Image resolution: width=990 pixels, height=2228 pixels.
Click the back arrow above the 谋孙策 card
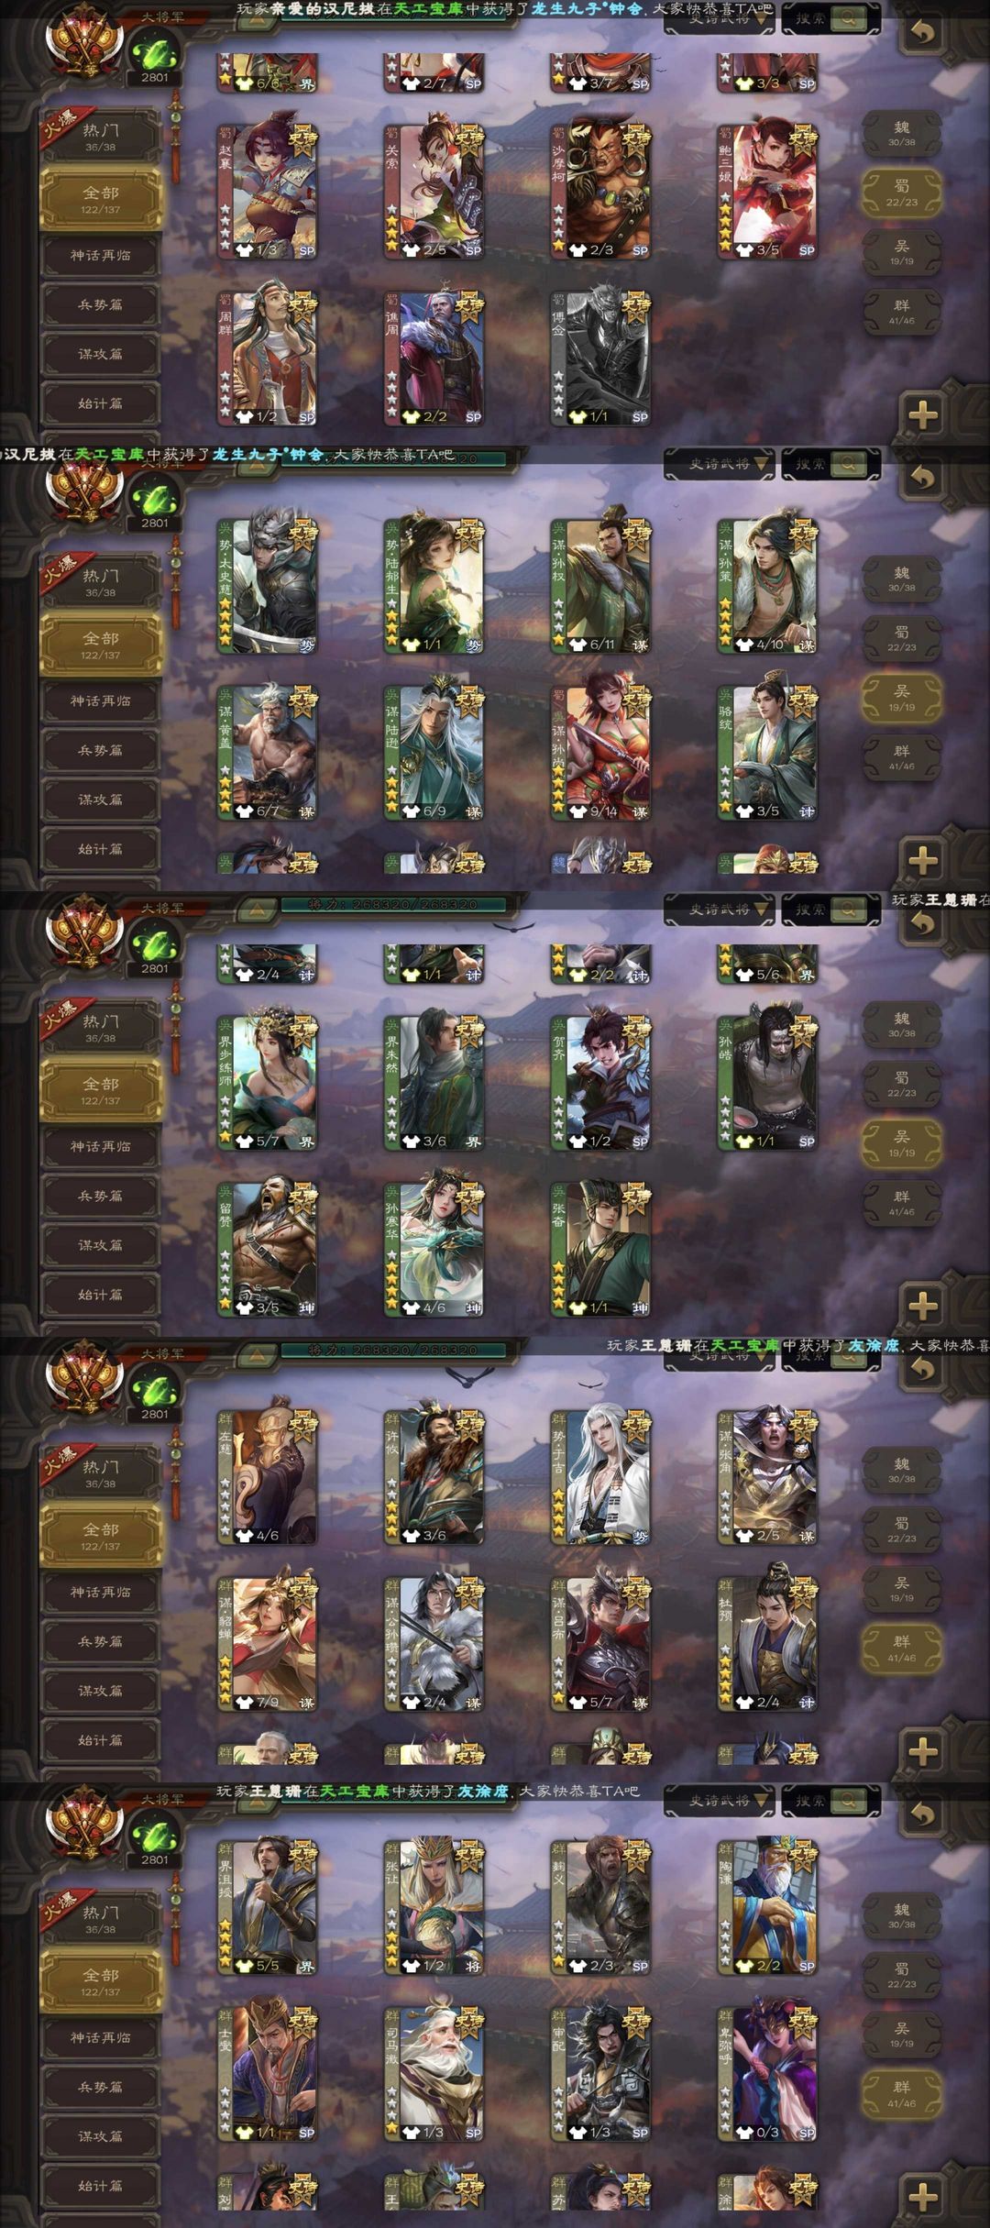coord(922,478)
